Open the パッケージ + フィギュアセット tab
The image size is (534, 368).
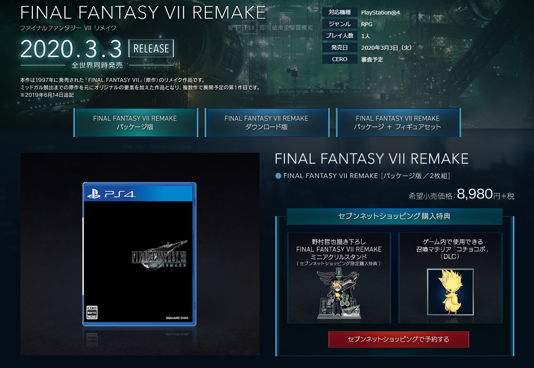coord(398,123)
